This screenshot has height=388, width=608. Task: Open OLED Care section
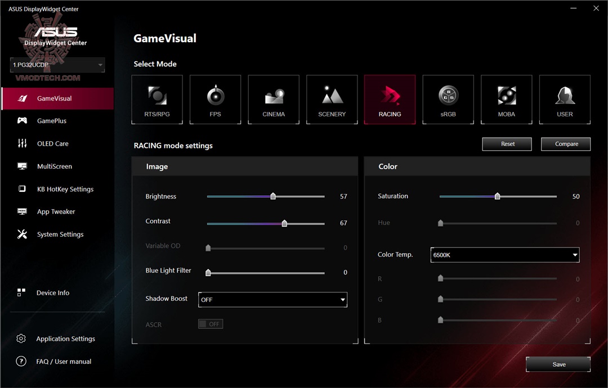click(x=53, y=143)
